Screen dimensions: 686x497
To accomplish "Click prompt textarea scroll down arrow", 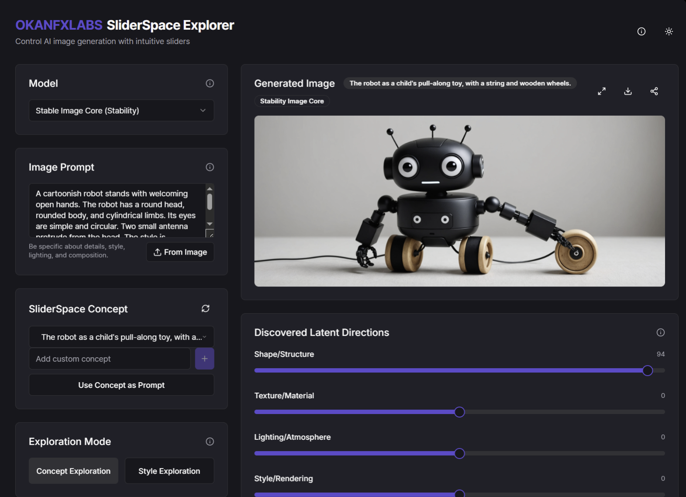I will pyautogui.click(x=210, y=224).
